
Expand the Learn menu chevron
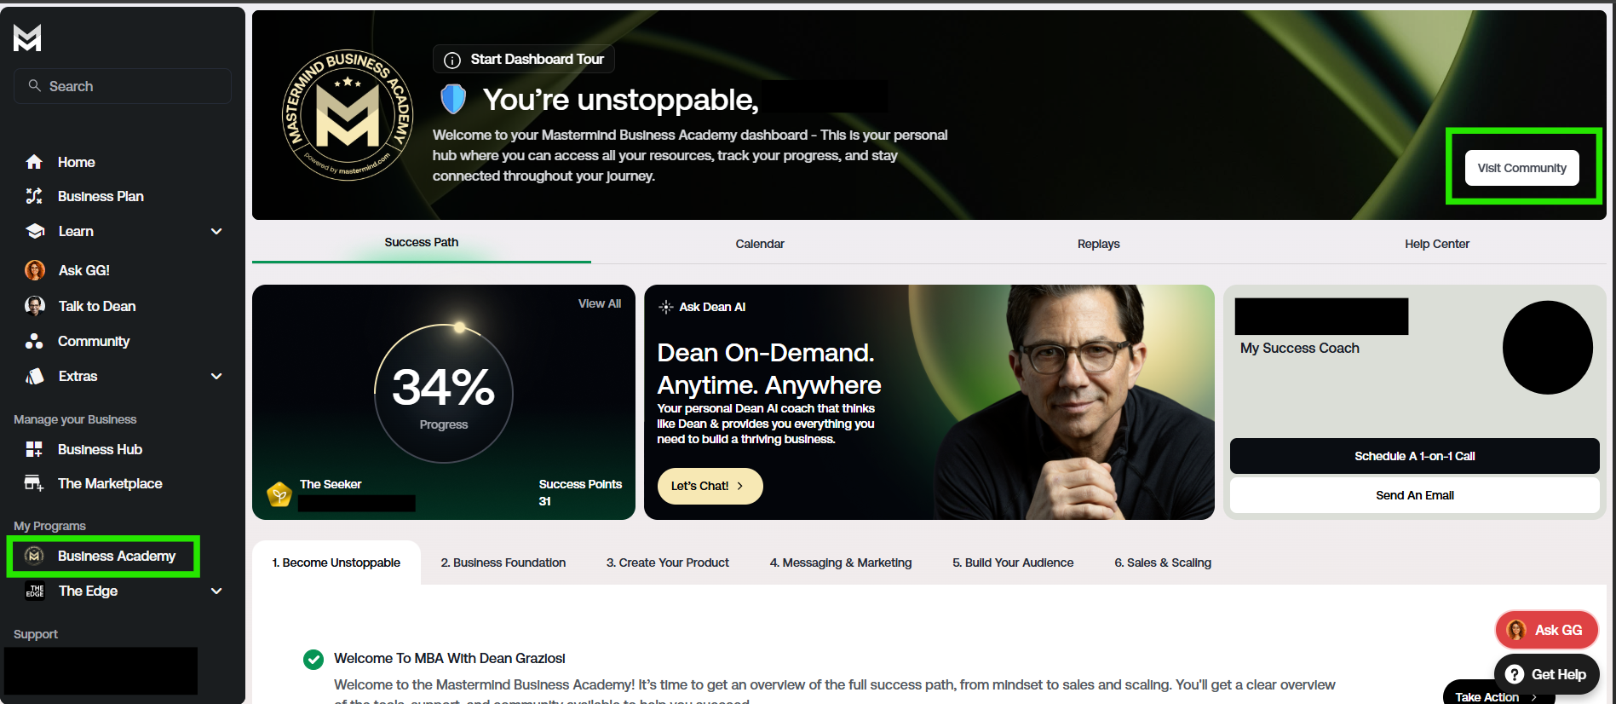(216, 231)
